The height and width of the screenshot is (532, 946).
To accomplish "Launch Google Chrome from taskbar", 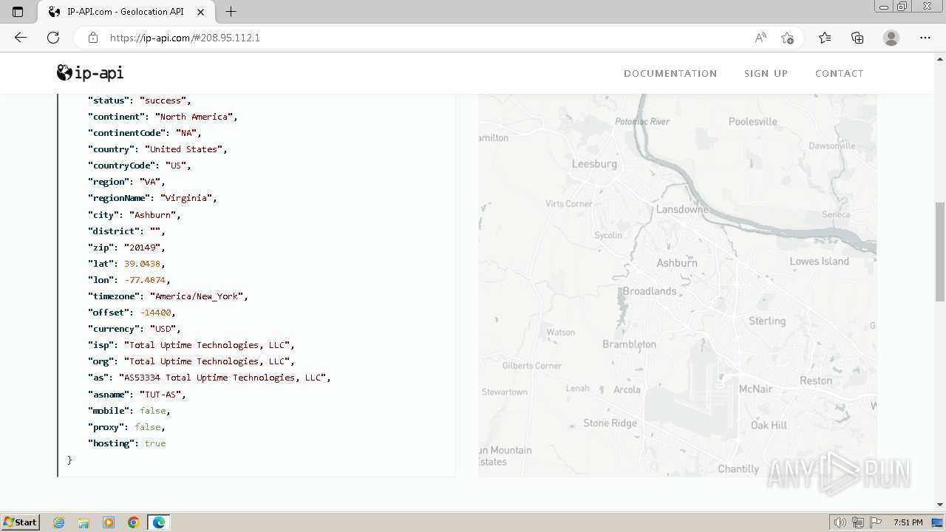I will tap(134, 522).
